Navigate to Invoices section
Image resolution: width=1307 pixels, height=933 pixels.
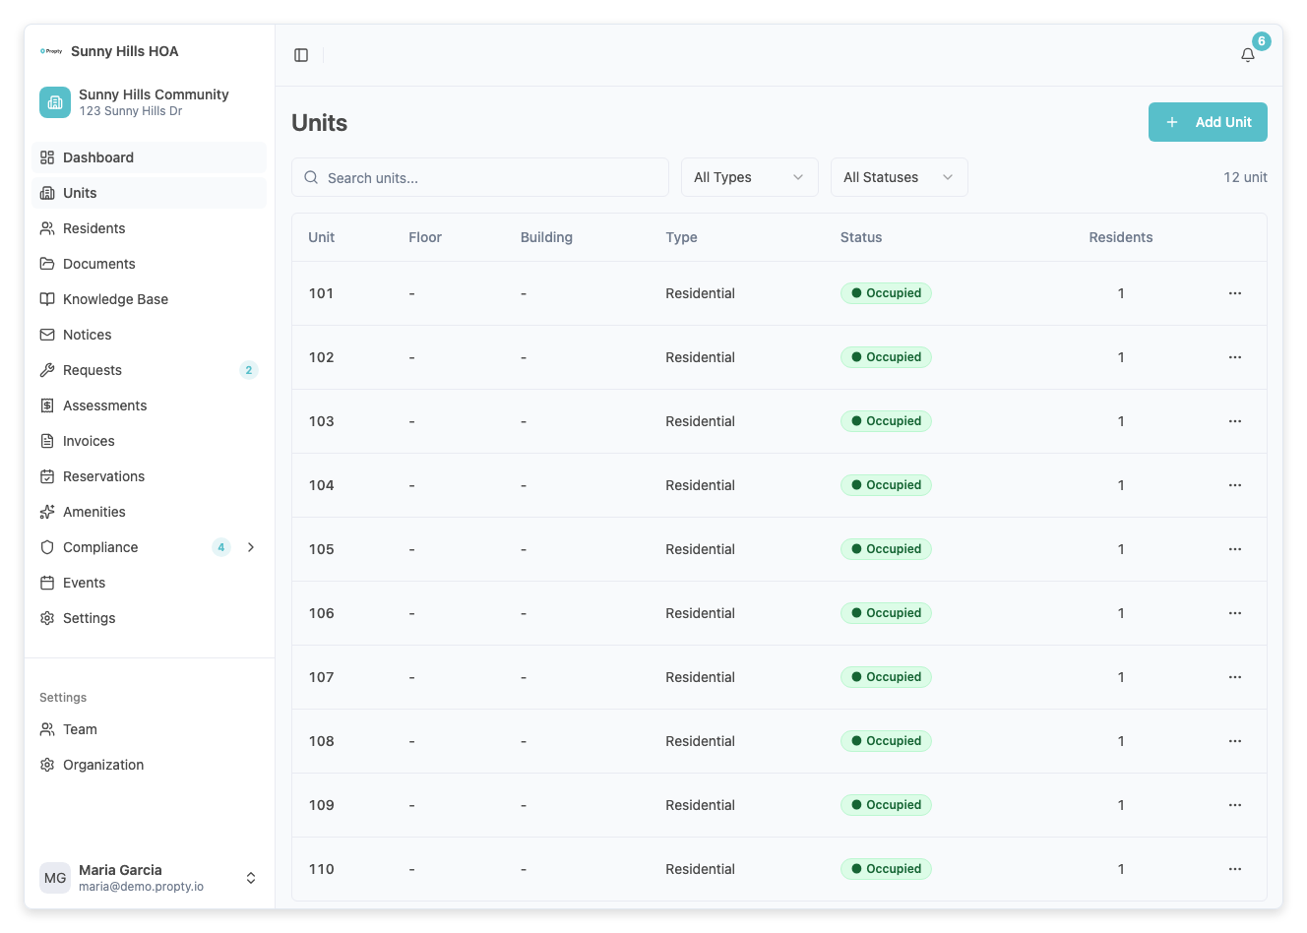pos(89,441)
